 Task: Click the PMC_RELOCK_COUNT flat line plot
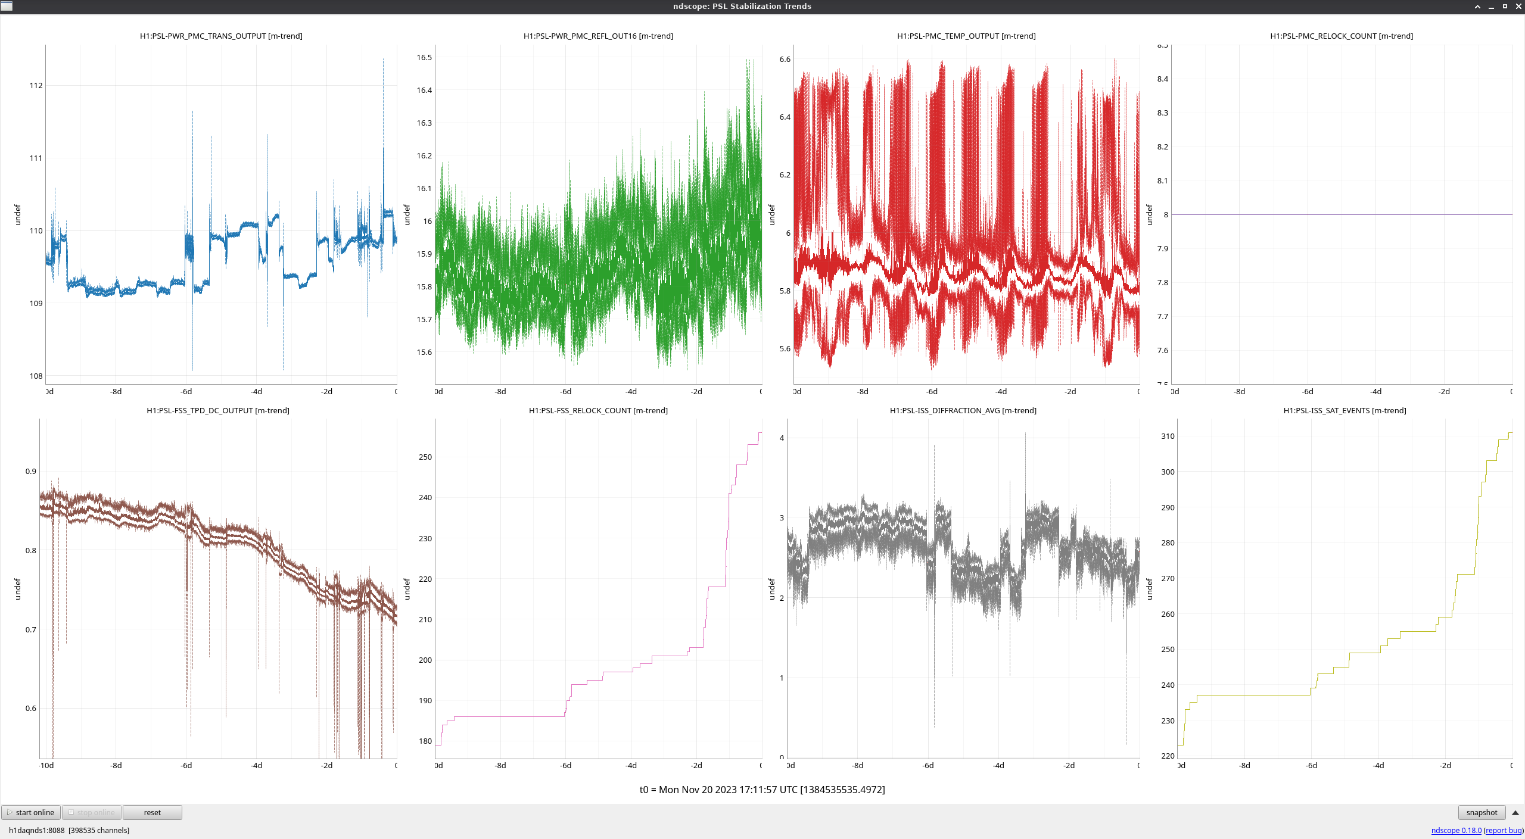pos(1342,214)
